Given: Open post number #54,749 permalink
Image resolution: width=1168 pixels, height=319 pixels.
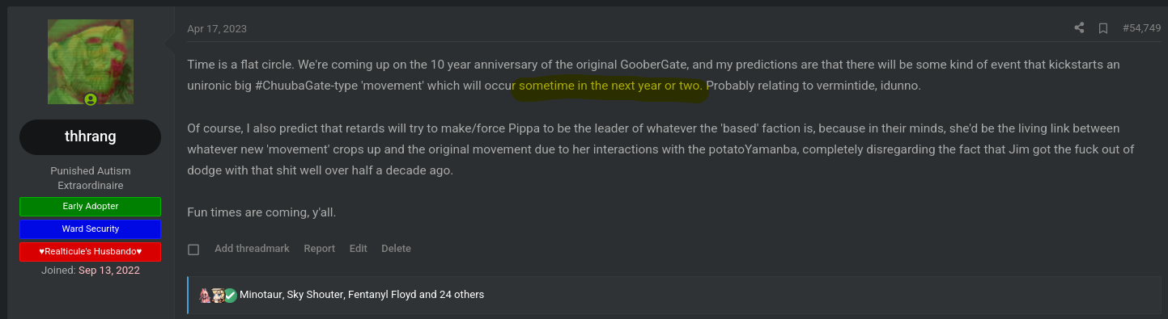Looking at the screenshot, I should click(x=1142, y=28).
